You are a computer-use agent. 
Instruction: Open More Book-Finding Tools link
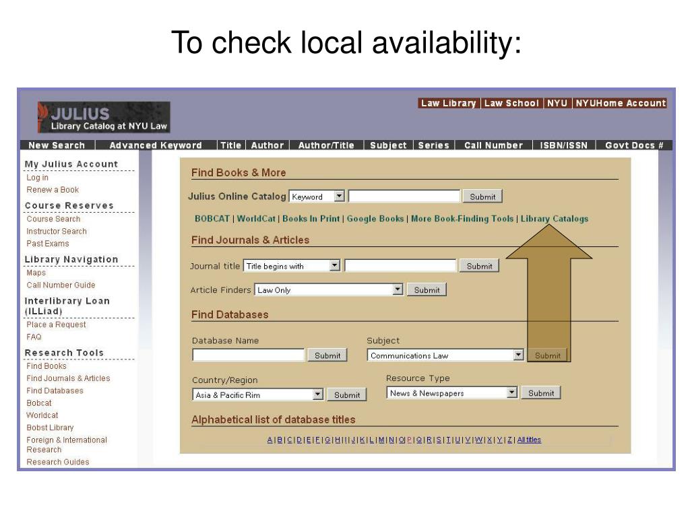click(x=462, y=219)
